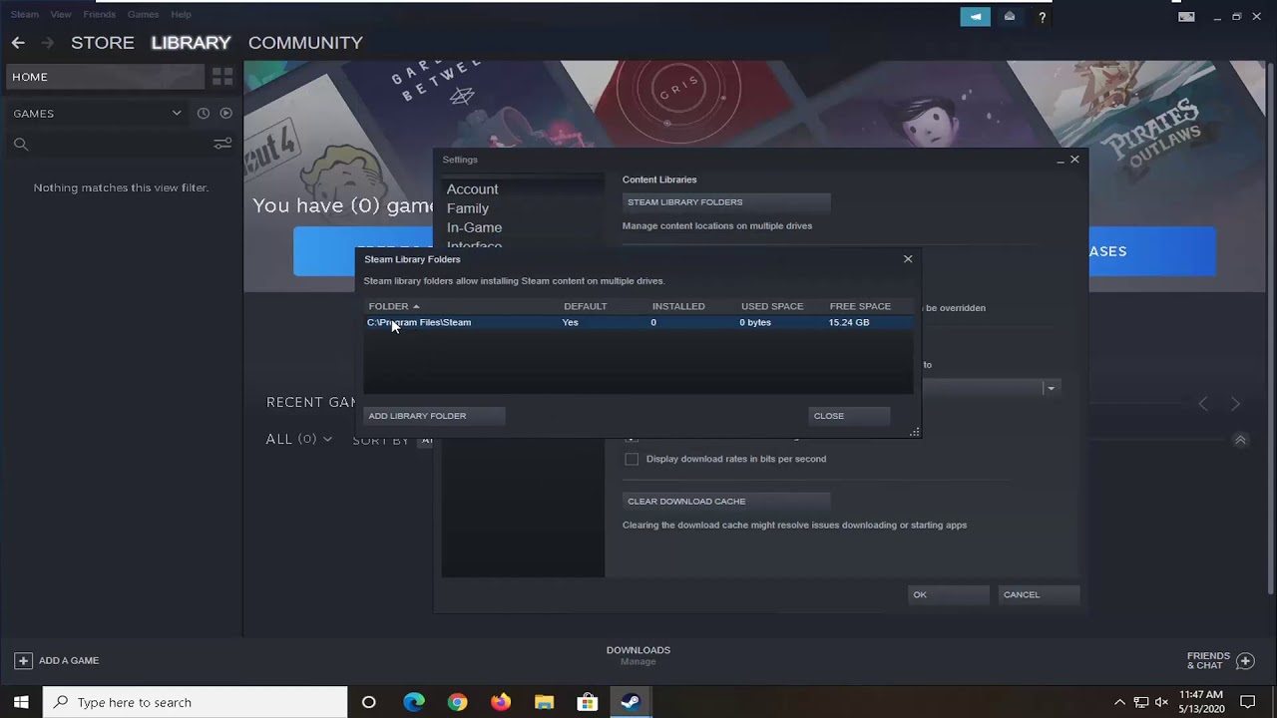Click the question mark help icon
The width and height of the screenshot is (1277, 718).
pos(1042,17)
